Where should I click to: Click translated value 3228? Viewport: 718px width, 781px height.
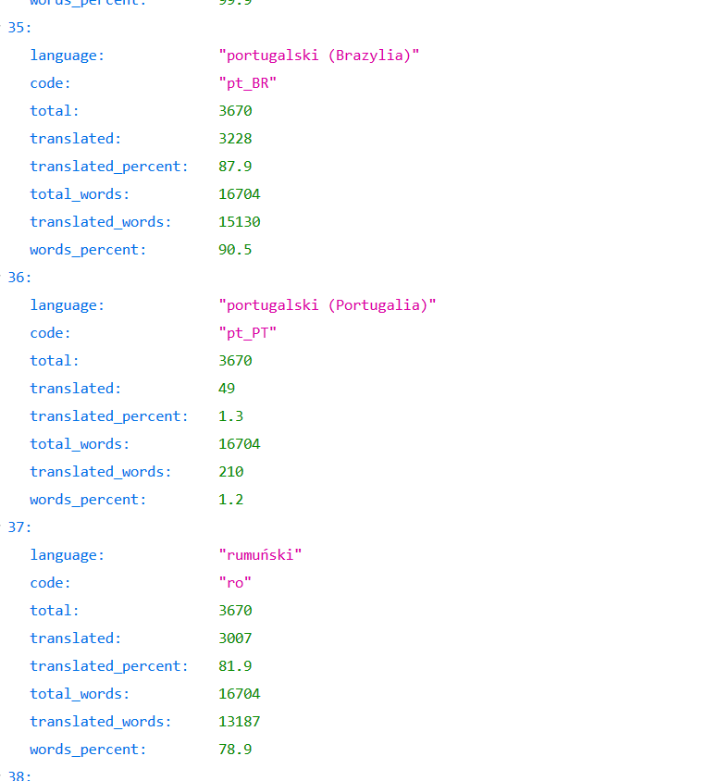(235, 139)
